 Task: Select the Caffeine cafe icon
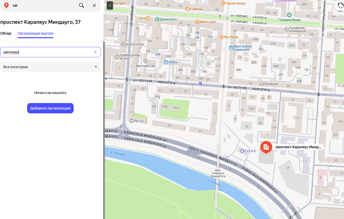point(187,9)
